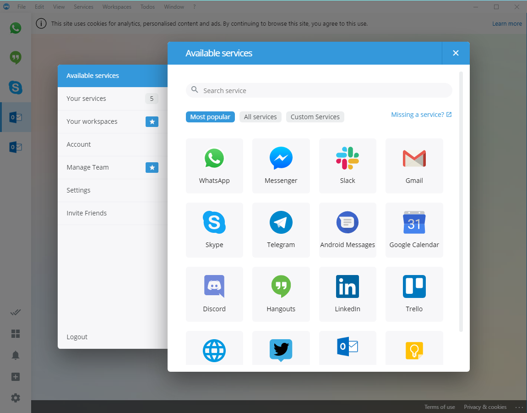
Task: Open the WhatsApp service in the left sidebar
Action: (16, 28)
